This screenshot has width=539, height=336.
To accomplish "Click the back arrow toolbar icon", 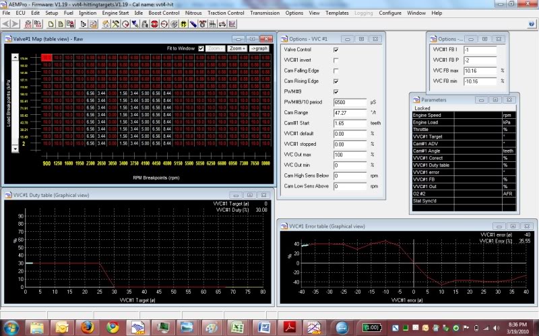I will click(x=6, y=24).
